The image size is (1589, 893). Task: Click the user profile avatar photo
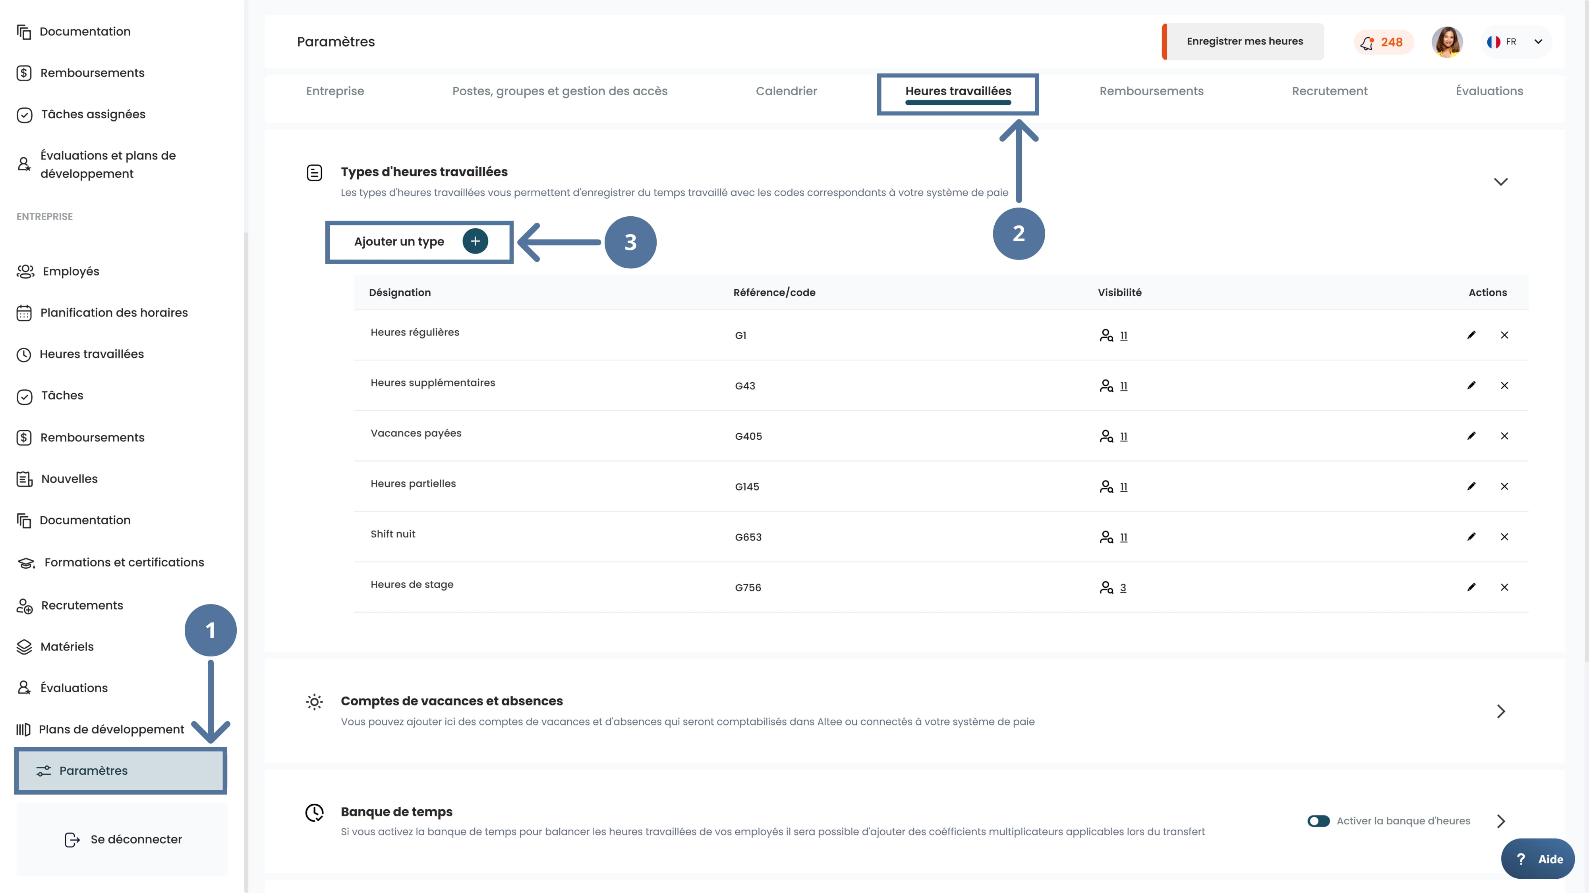tap(1446, 42)
